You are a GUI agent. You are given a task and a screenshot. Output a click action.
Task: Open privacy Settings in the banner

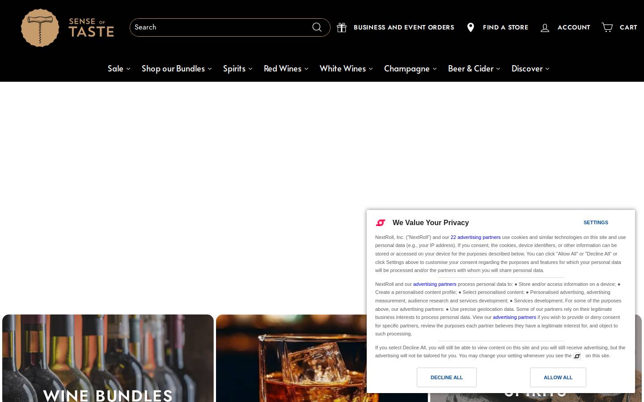[x=596, y=222]
